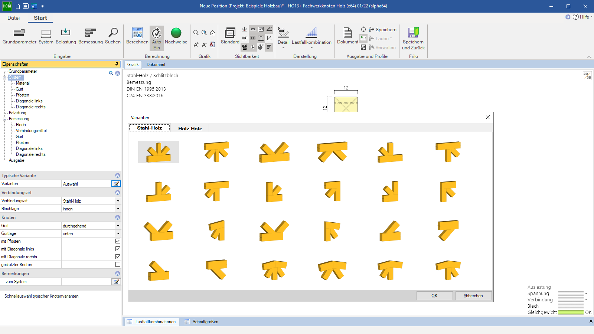
Task: Toggle the load arrow visibility icon
Action: [x=253, y=47]
